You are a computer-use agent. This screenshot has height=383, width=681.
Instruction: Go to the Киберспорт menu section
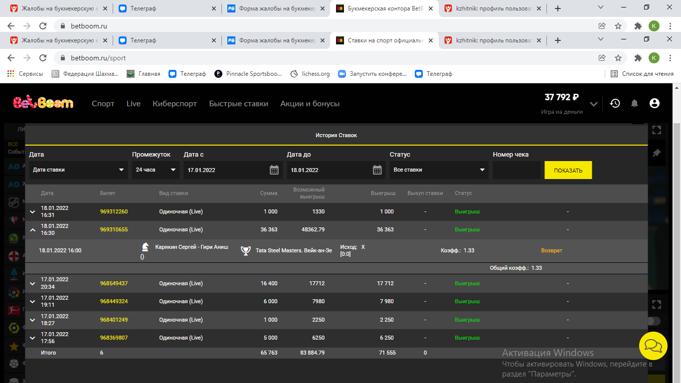(174, 104)
